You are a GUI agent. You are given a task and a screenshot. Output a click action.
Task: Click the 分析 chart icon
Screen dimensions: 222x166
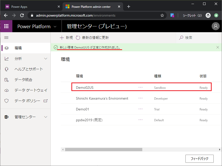(x=7, y=59)
